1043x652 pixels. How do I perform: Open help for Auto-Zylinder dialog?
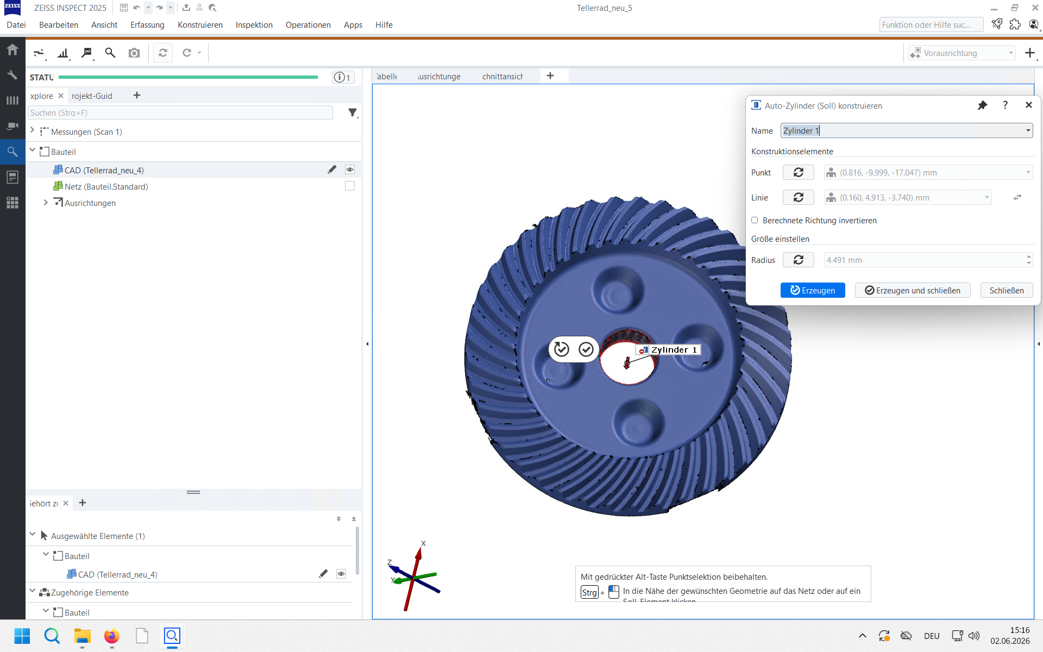click(1006, 105)
